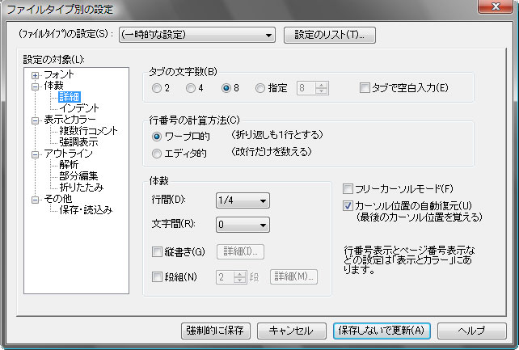The width and height of the screenshot is (519, 350).
Task: Collapse the 表示とカラー tree node
Action: coord(35,120)
